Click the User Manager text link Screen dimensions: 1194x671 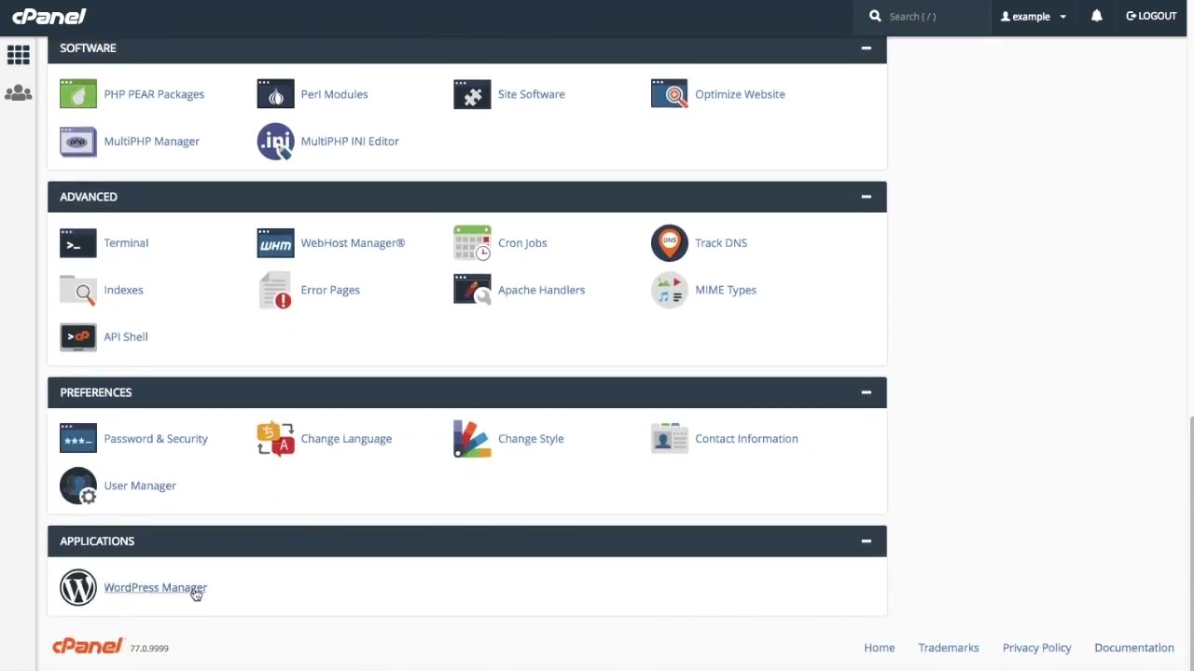pyautogui.click(x=139, y=486)
